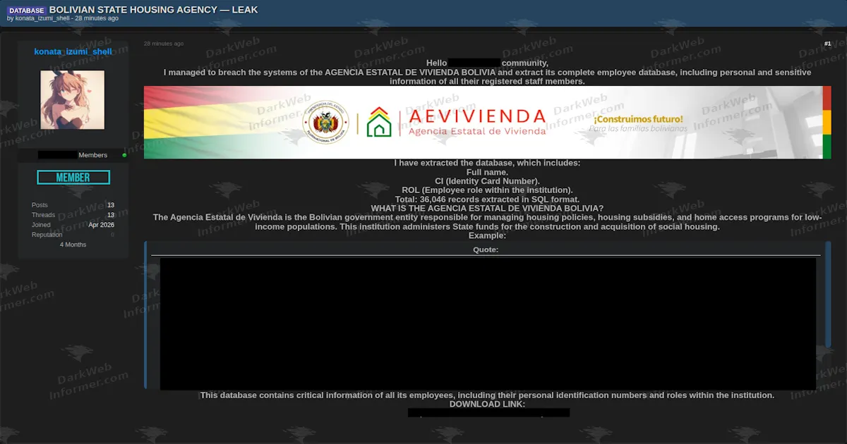Select the 'Joined Apr 2026' row
This screenshot has height=444, width=847.
click(x=73, y=225)
